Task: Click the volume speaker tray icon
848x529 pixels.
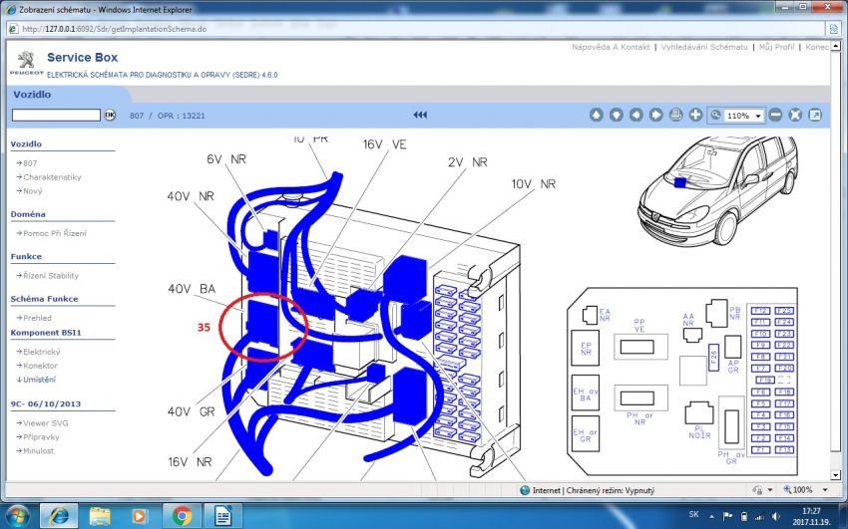Action: (775, 516)
